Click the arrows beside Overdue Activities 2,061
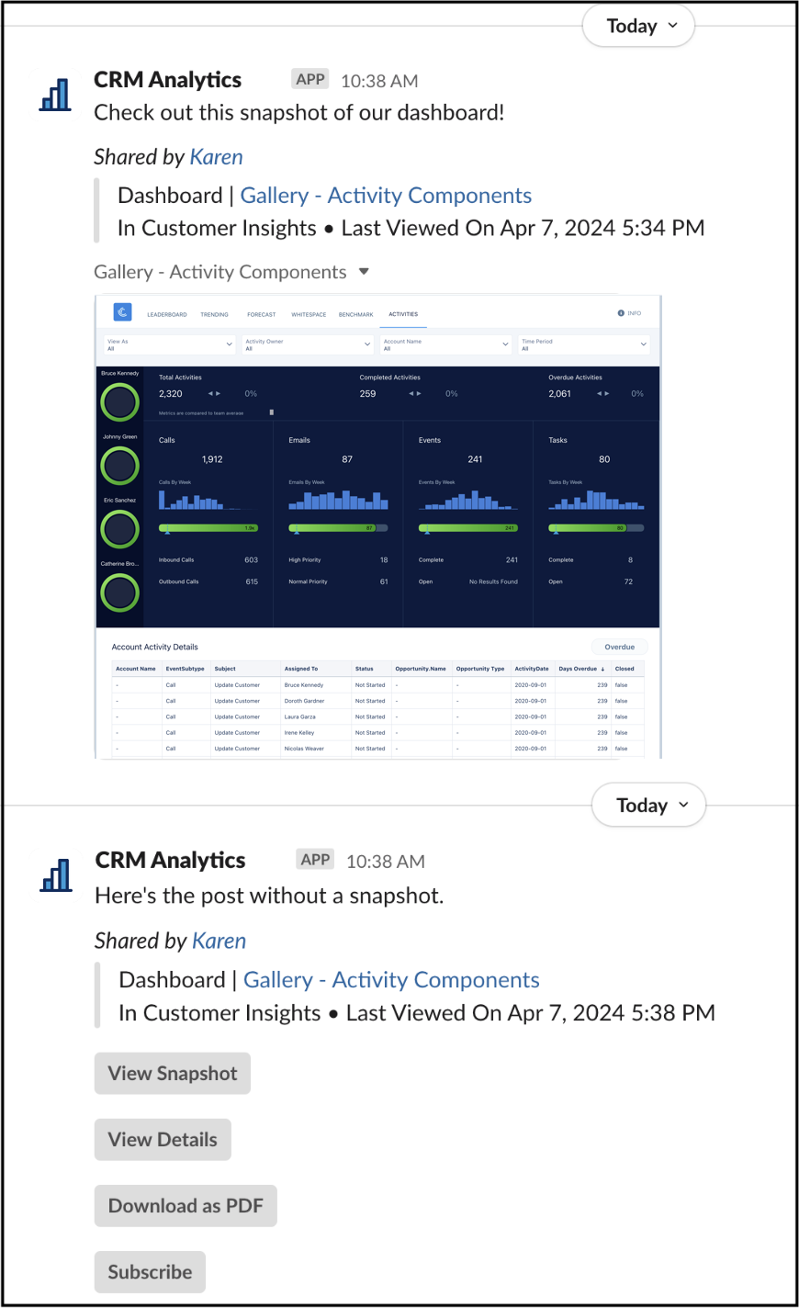 point(603,394)
